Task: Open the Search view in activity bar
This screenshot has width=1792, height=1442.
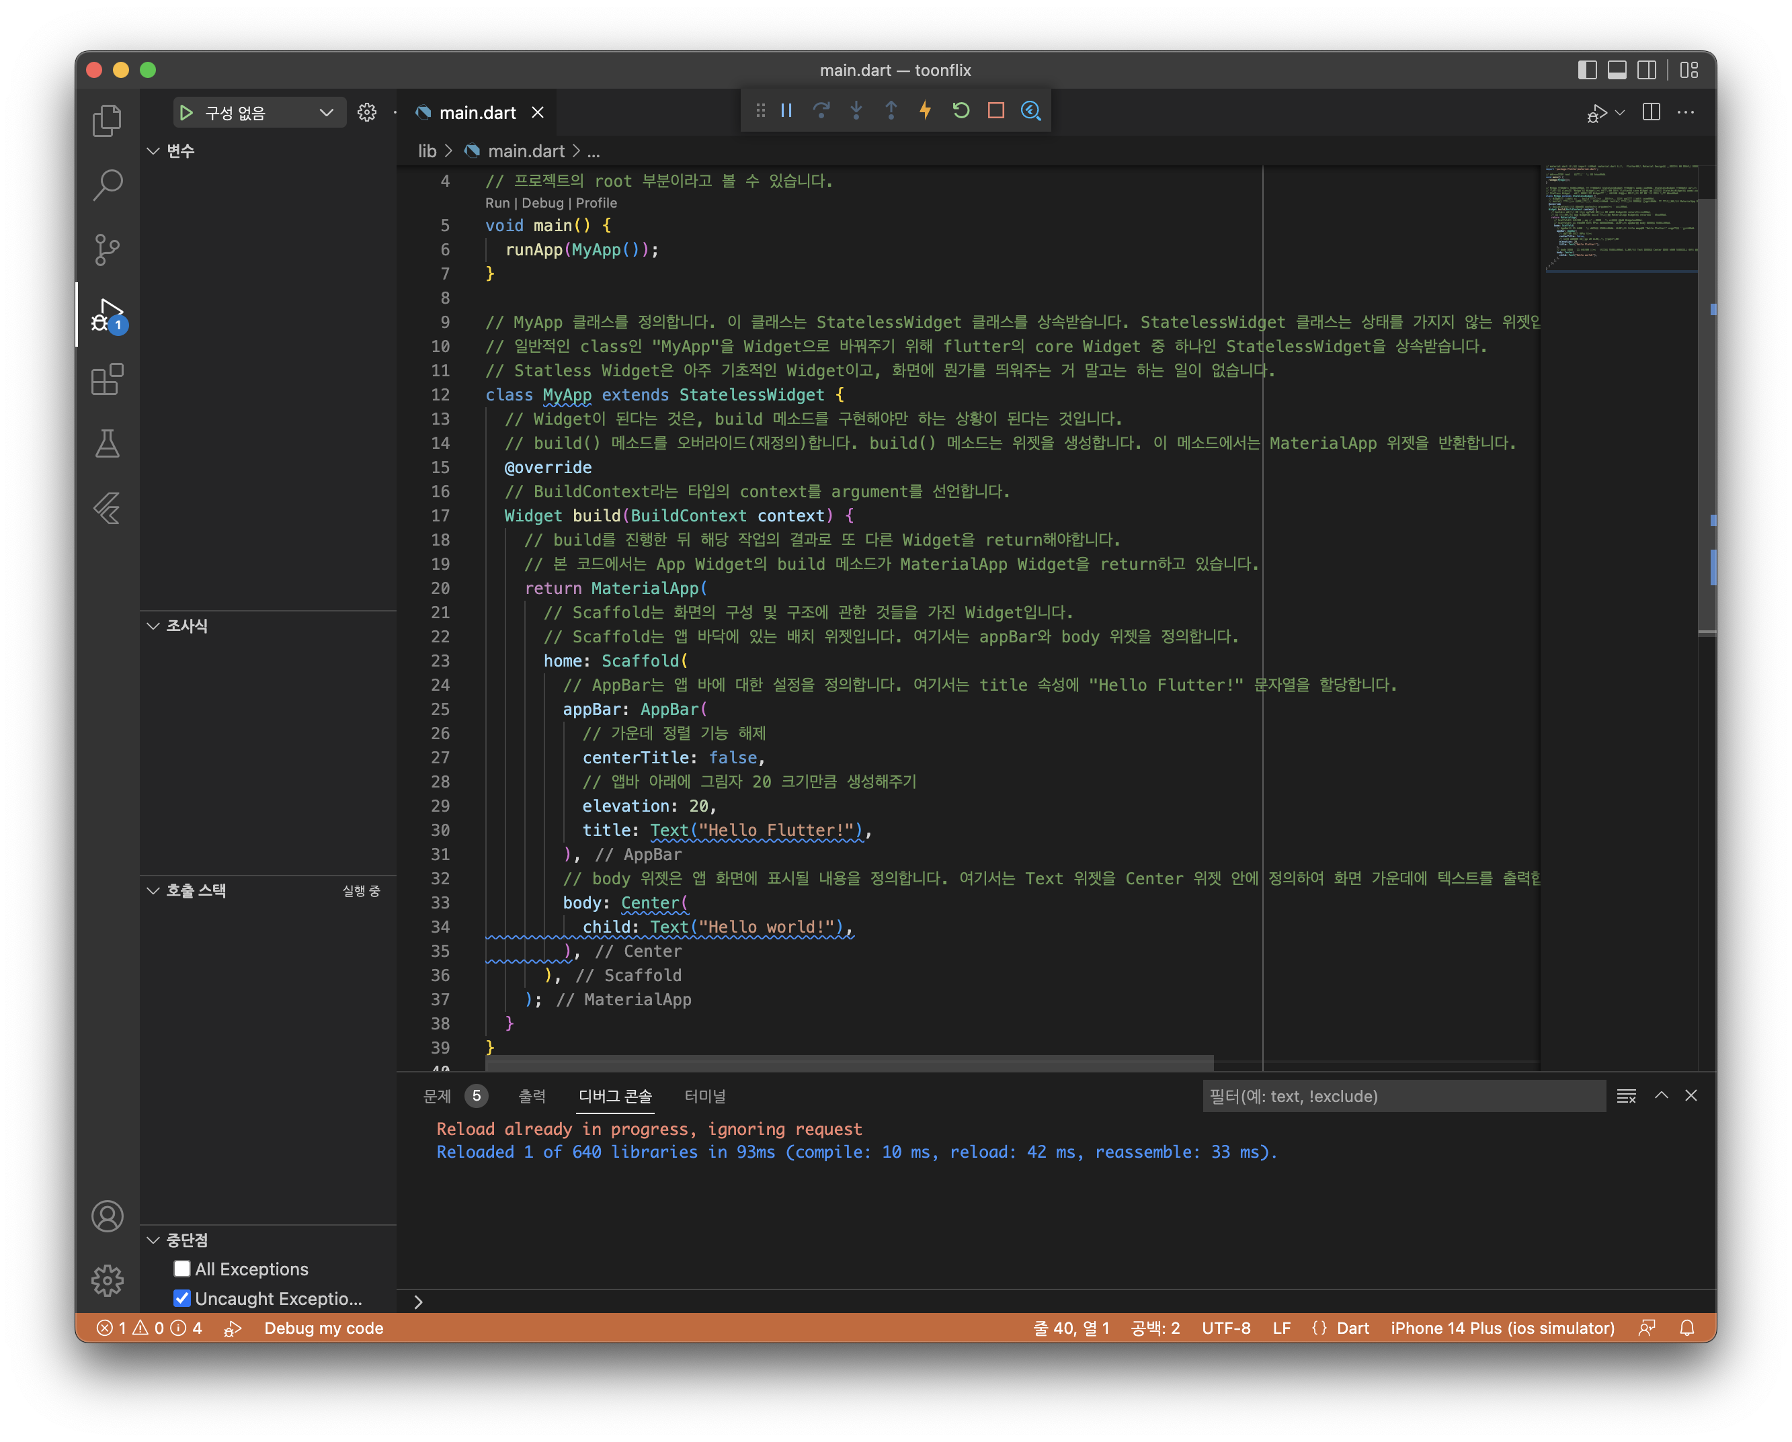Action: (108, 185)
